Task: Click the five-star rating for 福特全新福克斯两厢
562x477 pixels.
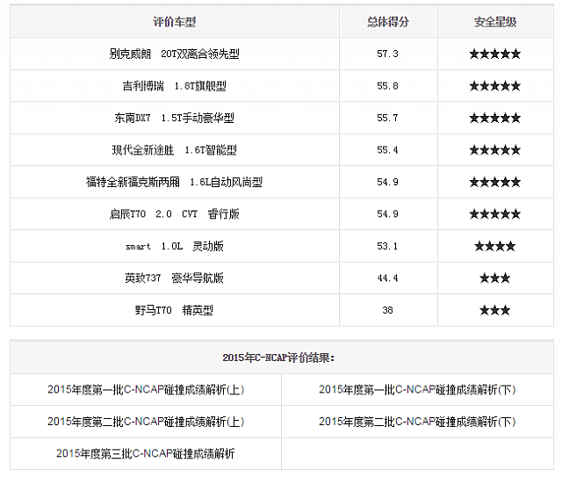Action: pyautogui.click(x=495, y=182)
